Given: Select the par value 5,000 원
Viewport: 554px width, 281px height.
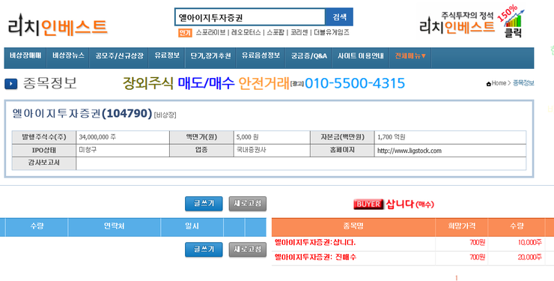Looking at the screenshot, I should pos(247,137).
